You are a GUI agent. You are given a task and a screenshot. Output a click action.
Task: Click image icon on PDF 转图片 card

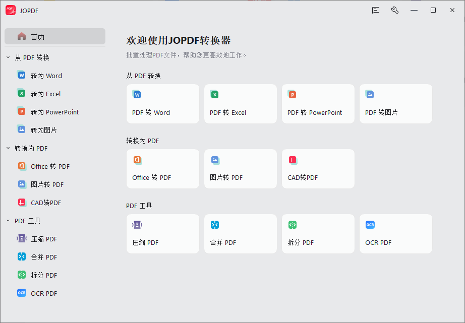370,94
